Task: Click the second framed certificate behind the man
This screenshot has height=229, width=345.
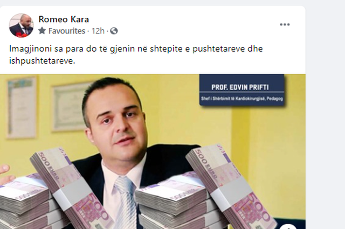Action: (x=70, y=107)
